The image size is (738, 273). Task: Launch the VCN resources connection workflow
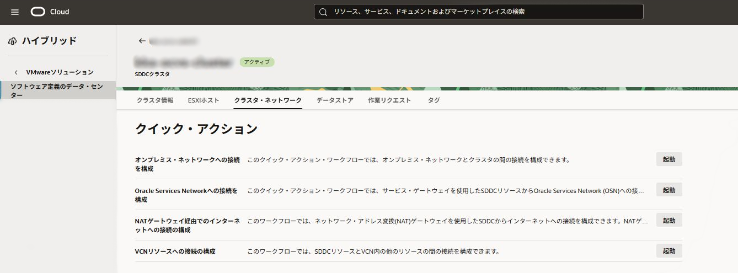tap(669, 251)
